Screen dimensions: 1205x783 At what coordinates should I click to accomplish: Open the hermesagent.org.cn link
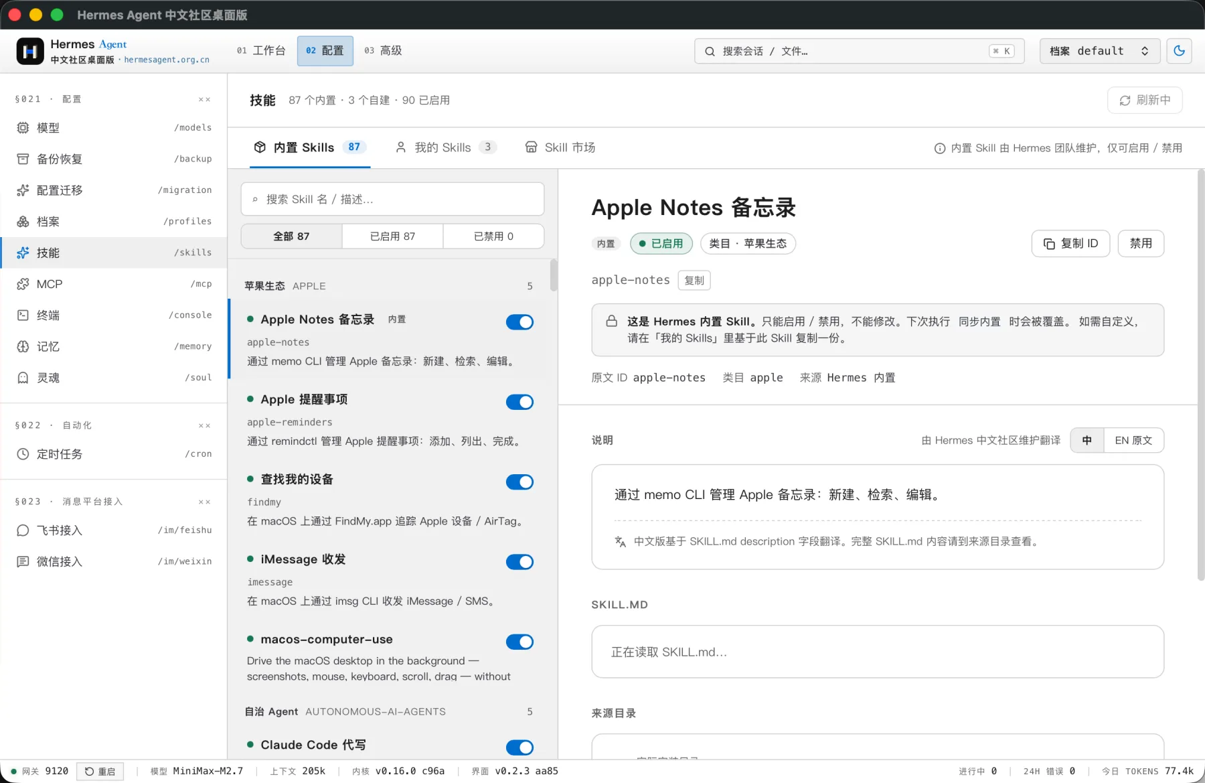point(167,60)
